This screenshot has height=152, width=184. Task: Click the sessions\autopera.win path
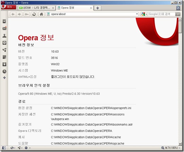88,117
